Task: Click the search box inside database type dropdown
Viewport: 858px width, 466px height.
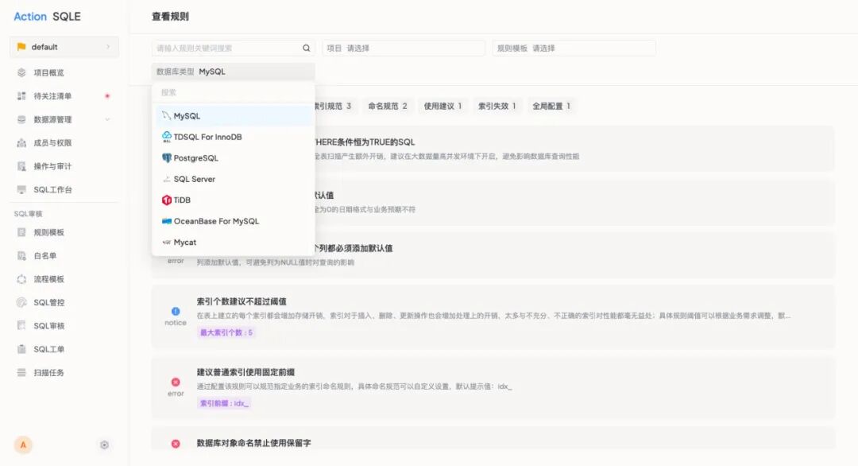Action: [x=233, y=92]
